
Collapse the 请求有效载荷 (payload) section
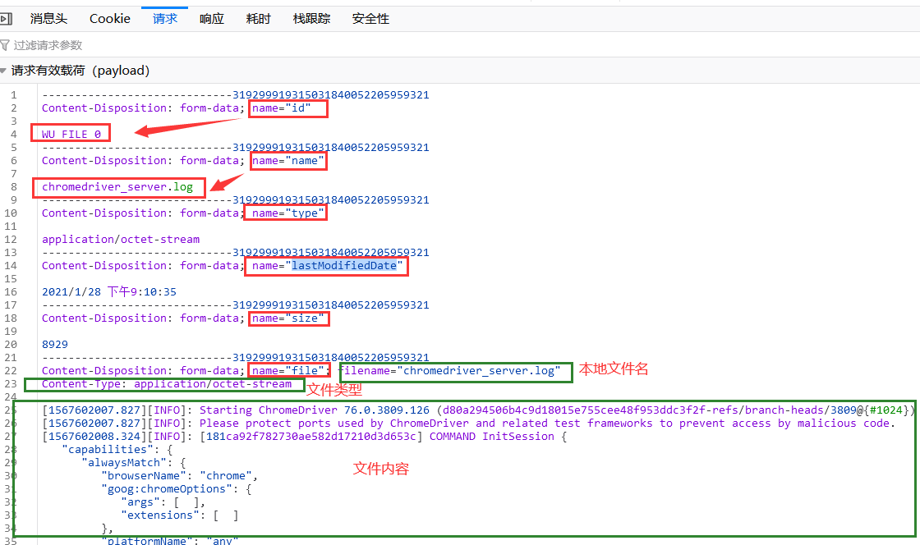pyautogui.click(x=6, y=71)
